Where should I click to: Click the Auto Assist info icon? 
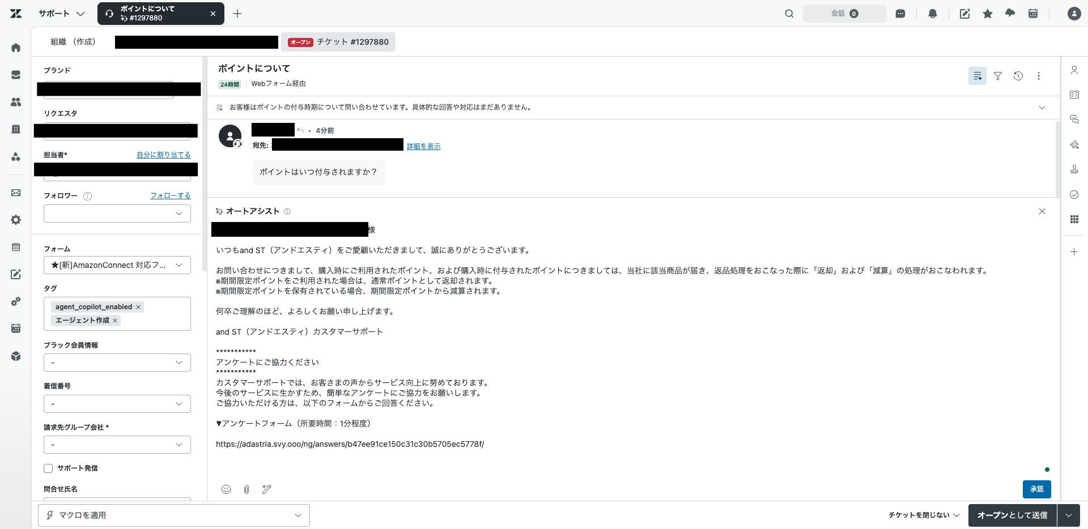(x=287, y=212)
